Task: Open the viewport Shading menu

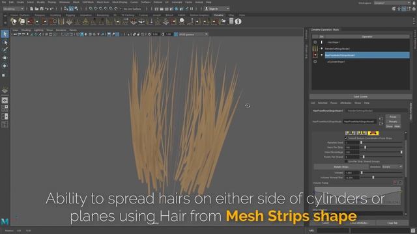Action: coord(26,31)
